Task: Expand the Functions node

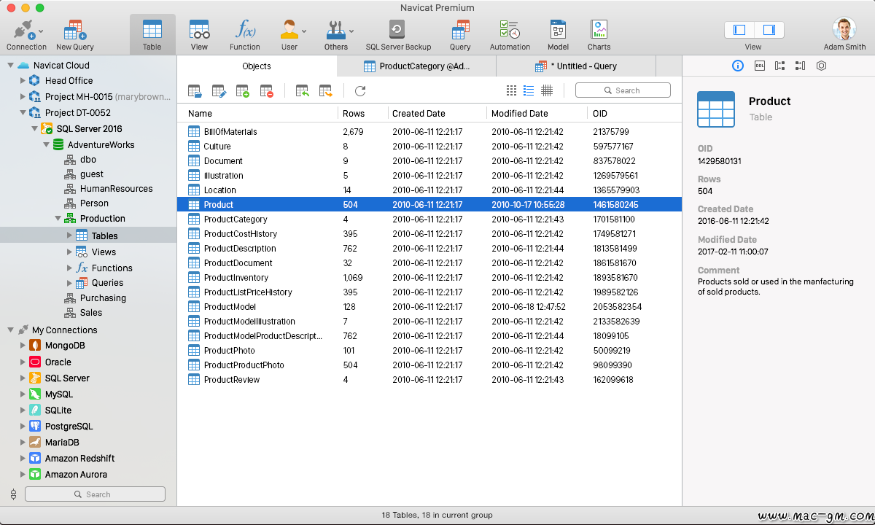Action: [x=70, y=268]
